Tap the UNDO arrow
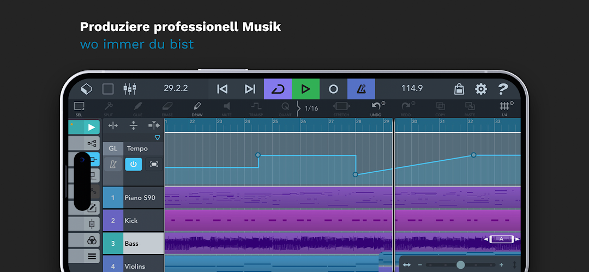This screenshot has height=272, width=589. point(376,109)
